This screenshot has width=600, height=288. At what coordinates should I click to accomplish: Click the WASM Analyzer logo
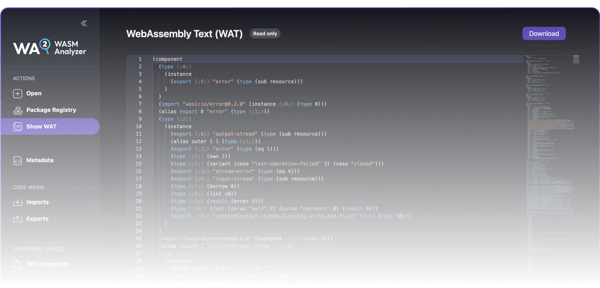(49, 47)
